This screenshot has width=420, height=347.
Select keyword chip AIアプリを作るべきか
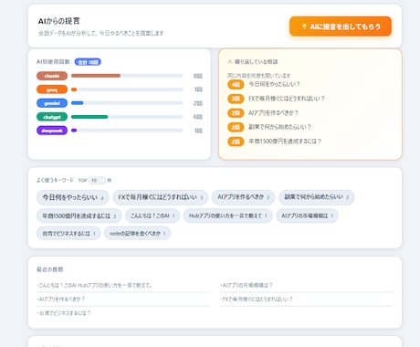[x=243, y=197]
